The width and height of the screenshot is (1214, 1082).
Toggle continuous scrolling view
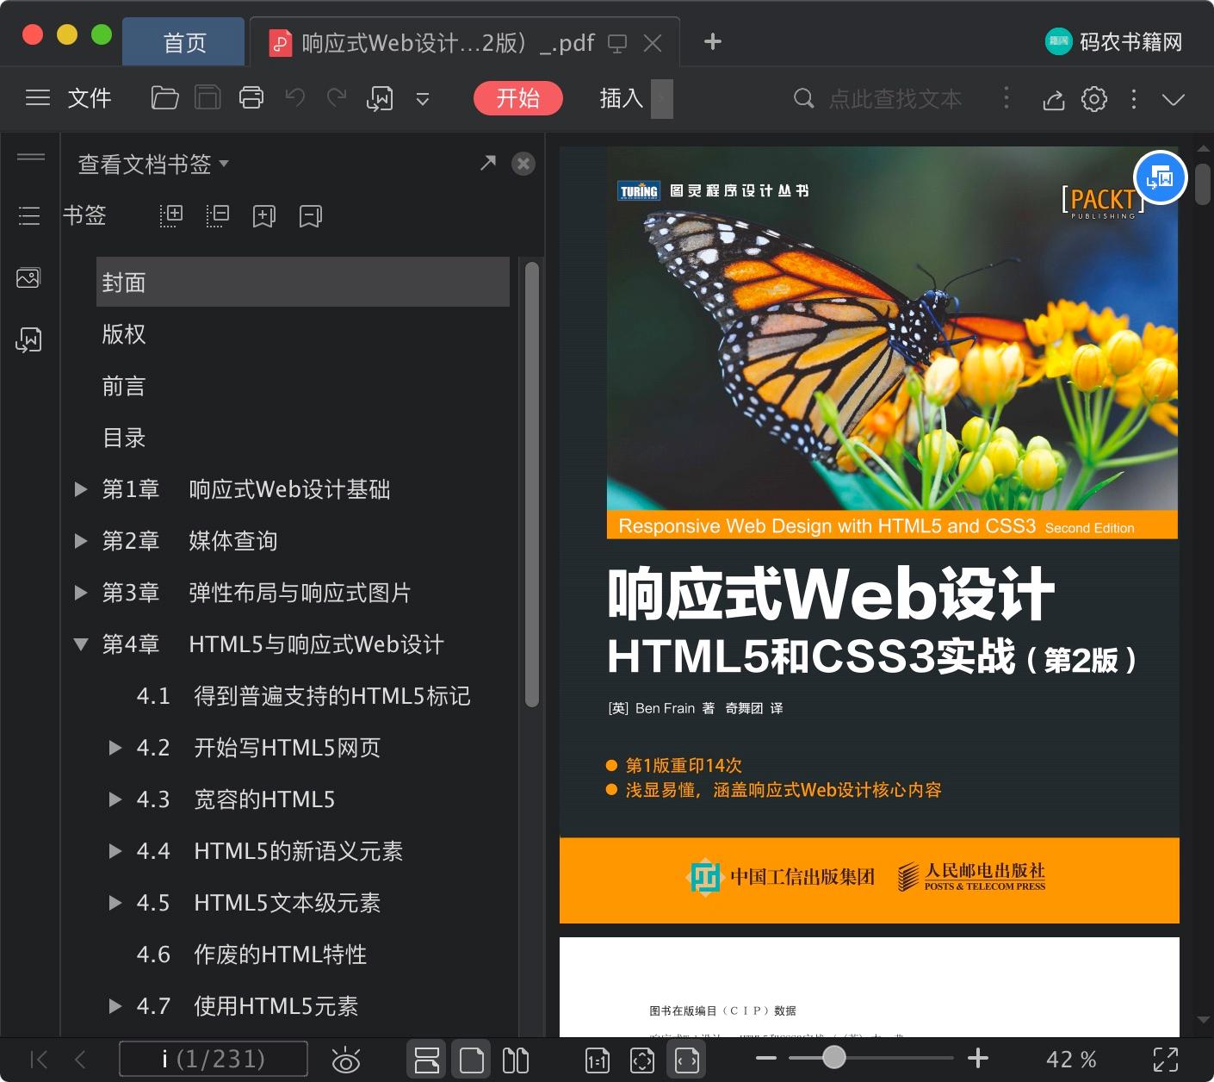click(427, 1060)
